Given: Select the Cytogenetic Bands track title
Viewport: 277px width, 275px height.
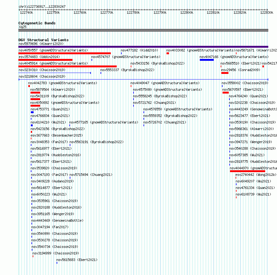Looking at the screenshot, I should click(37, 23).
